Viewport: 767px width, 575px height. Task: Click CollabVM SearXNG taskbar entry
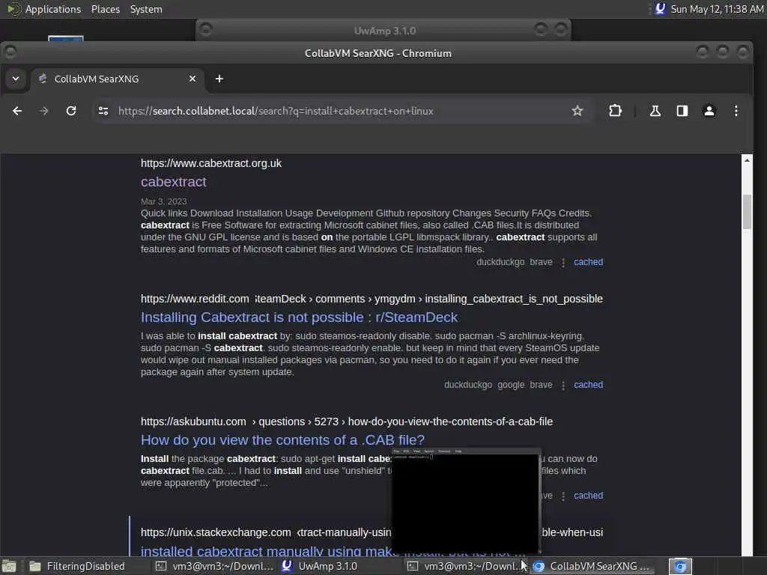(x=592, y=566)
